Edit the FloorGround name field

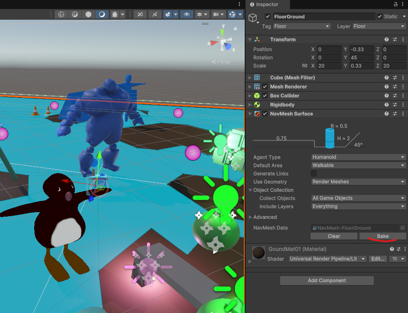[x=324, y=16]
